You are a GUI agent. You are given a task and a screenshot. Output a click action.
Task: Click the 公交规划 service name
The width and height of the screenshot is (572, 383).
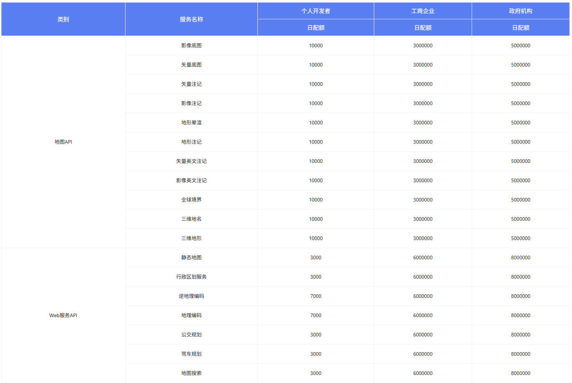pyautogui.click(x=191, y=335)
